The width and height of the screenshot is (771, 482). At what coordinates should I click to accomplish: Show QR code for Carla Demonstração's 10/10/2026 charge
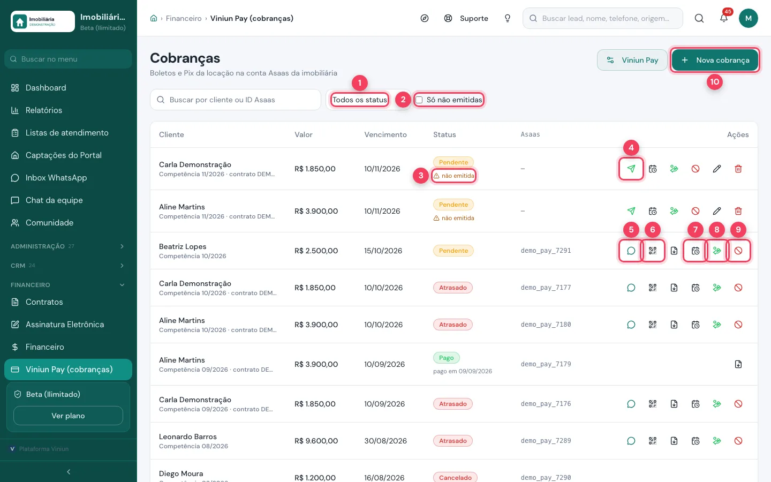(653, 288)
